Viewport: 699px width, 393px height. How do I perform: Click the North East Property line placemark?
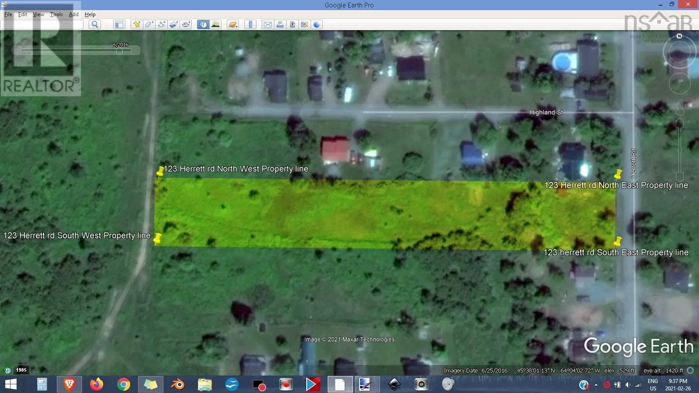pyautogui.click(x=618, y=175)
